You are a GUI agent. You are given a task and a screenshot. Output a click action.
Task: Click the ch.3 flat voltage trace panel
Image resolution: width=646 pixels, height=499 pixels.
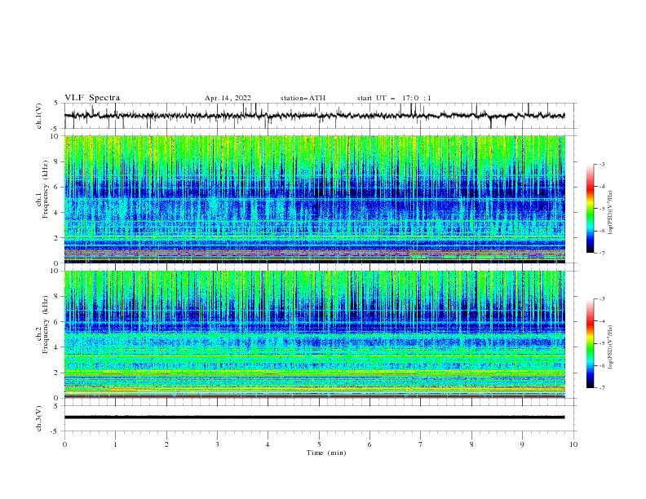point(320,418)
